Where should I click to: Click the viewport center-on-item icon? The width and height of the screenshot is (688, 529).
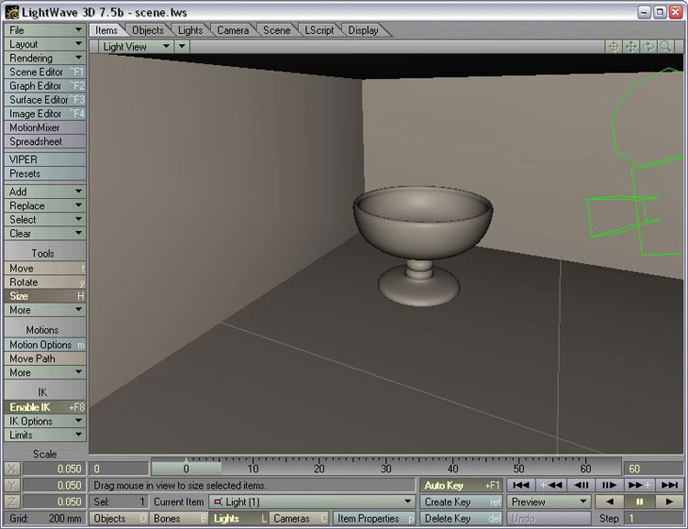point(615,47)
